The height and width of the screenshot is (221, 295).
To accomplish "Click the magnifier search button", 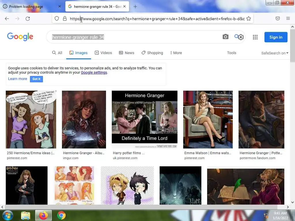I will click(236, 36).
